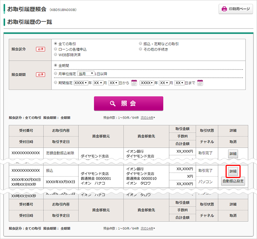Click 普通預金 0000001 source account text

point(96,179)
